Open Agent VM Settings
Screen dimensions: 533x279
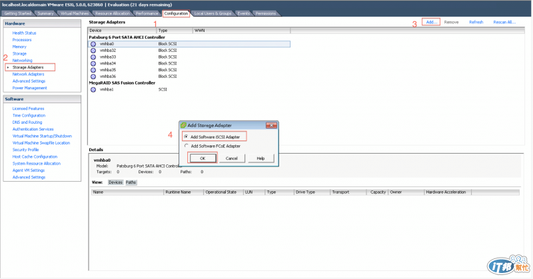[x=29, y=170]
